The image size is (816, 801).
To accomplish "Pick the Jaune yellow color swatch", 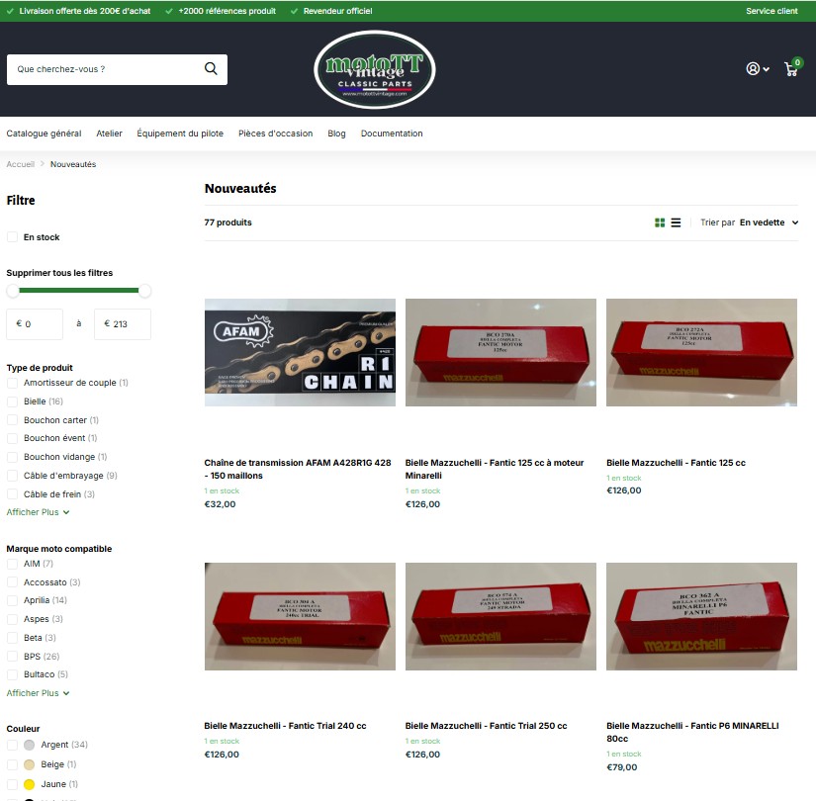I will point(30,784).
